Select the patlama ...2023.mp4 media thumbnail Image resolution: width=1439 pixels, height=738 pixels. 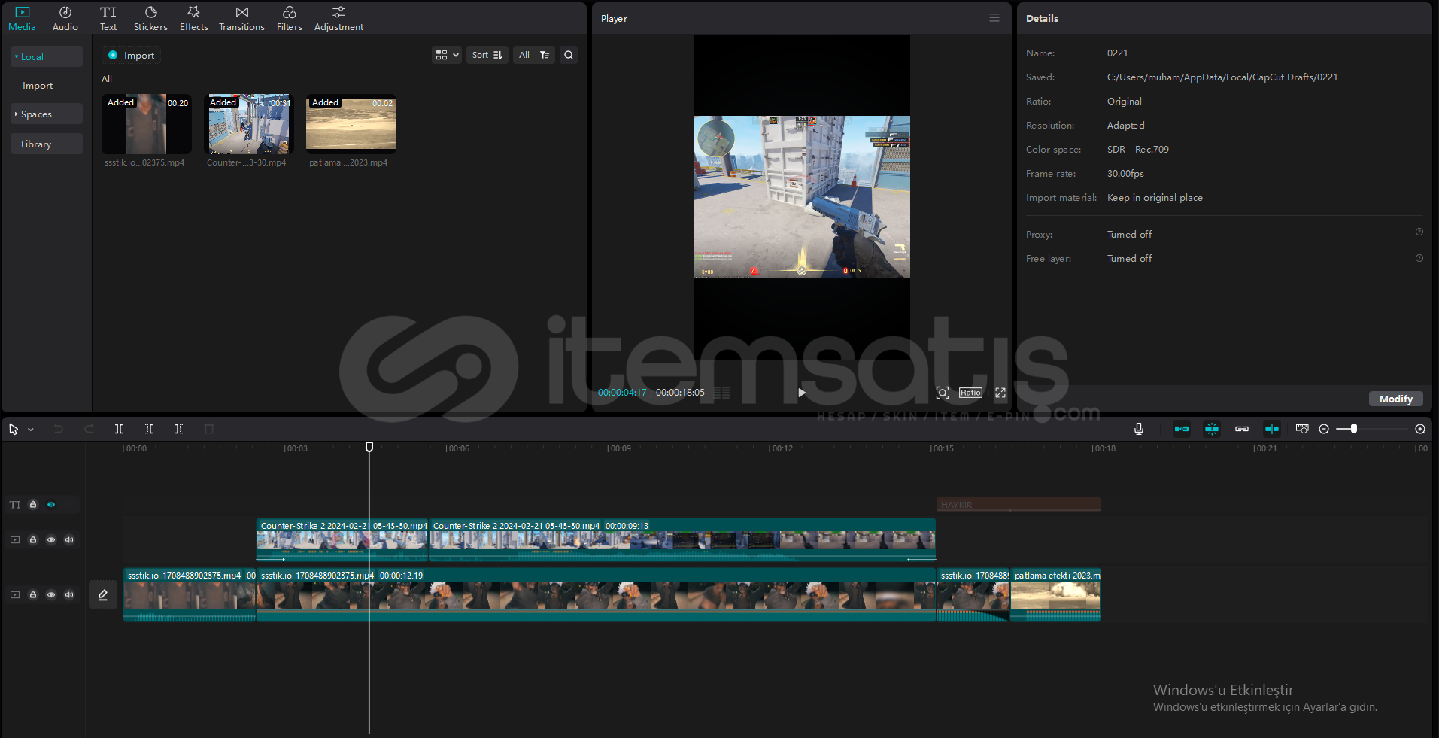[351, 124]
